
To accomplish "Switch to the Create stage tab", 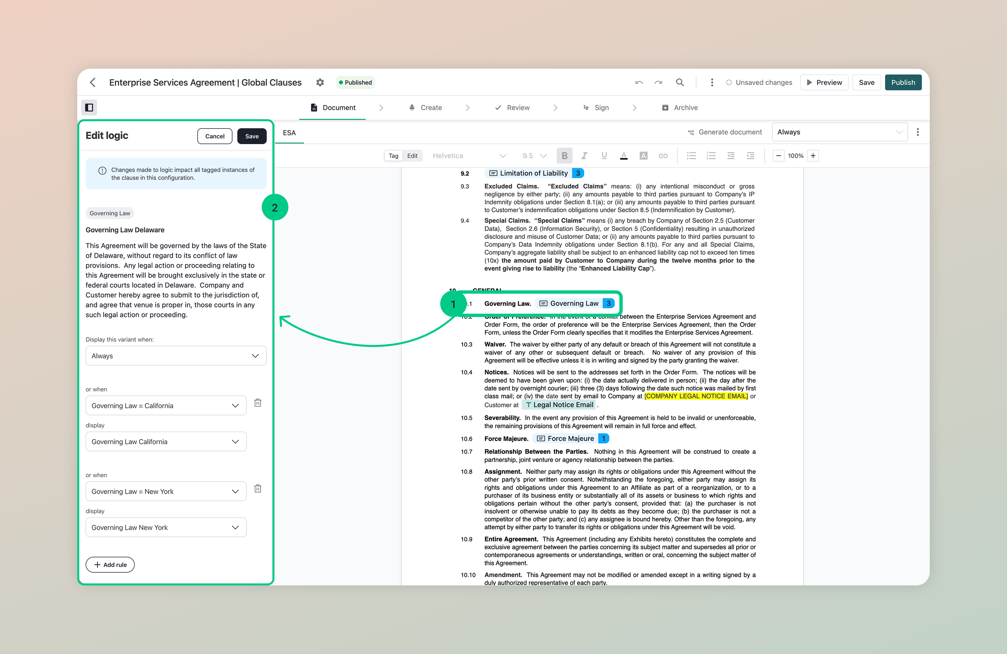I will click(425, 108).
